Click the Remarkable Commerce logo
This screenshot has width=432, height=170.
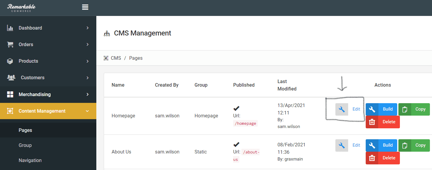point(21,8)
